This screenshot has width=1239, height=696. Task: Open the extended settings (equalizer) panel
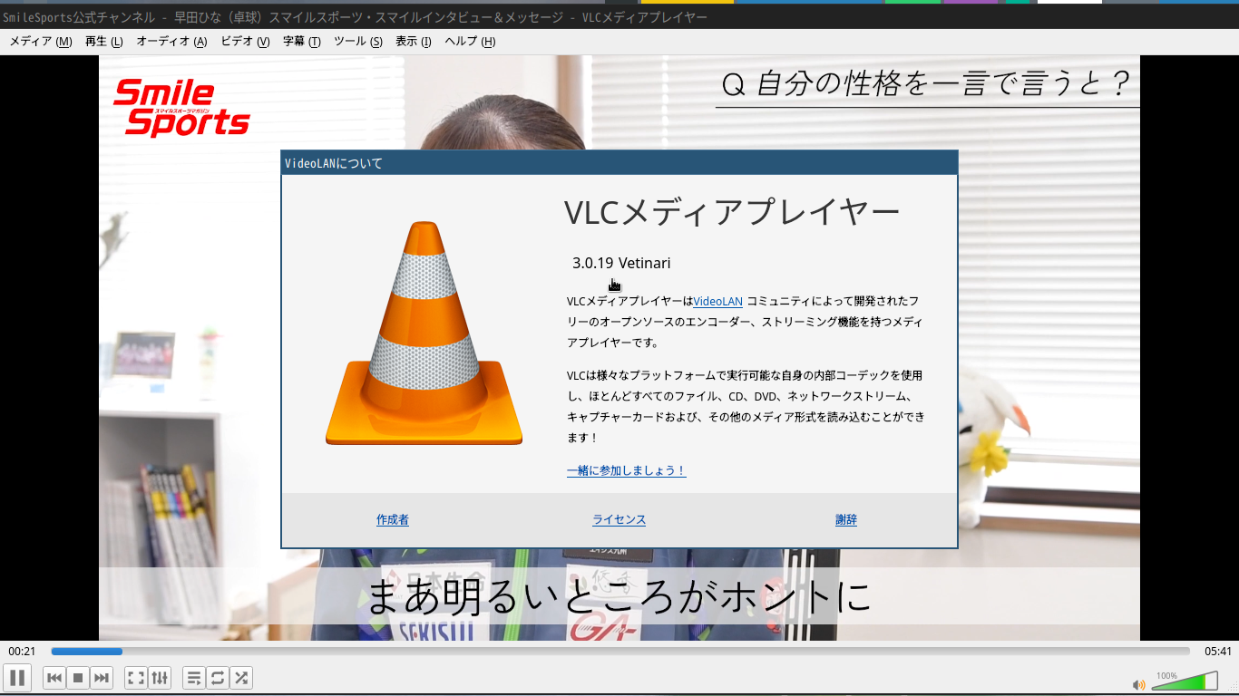click(x=160, y=678)
